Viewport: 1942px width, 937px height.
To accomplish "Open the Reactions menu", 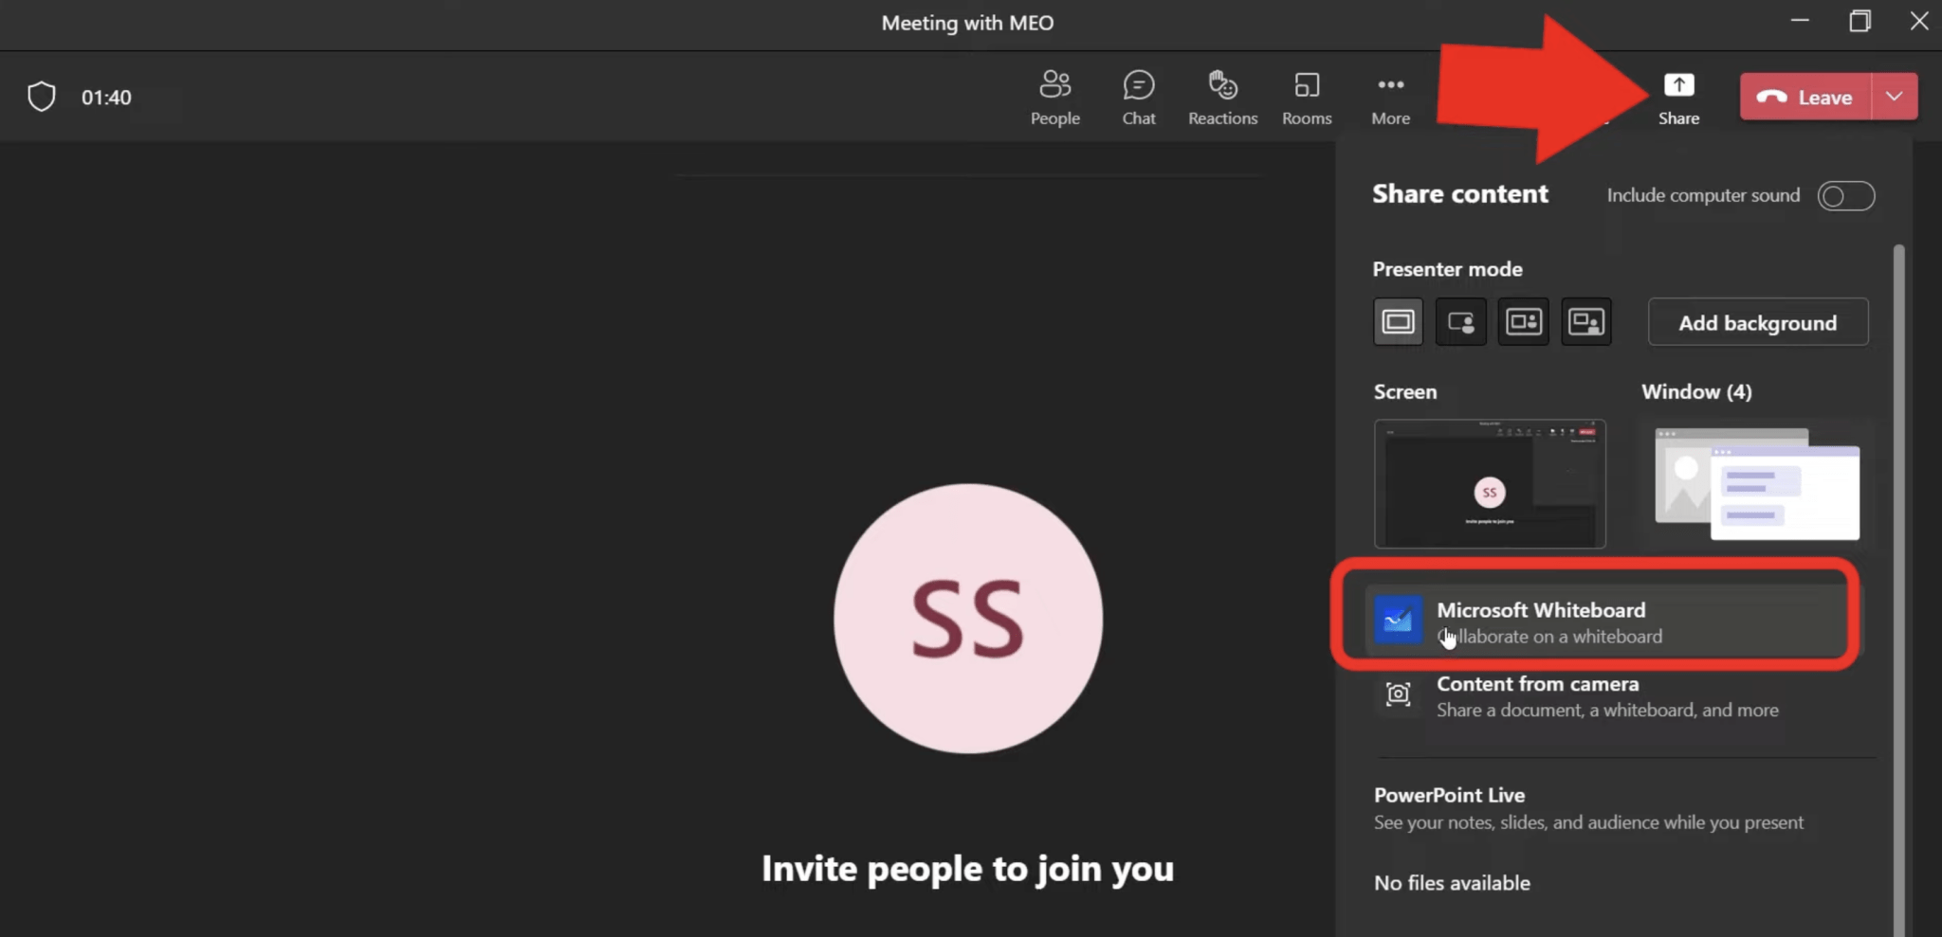I will point(1222,96).
